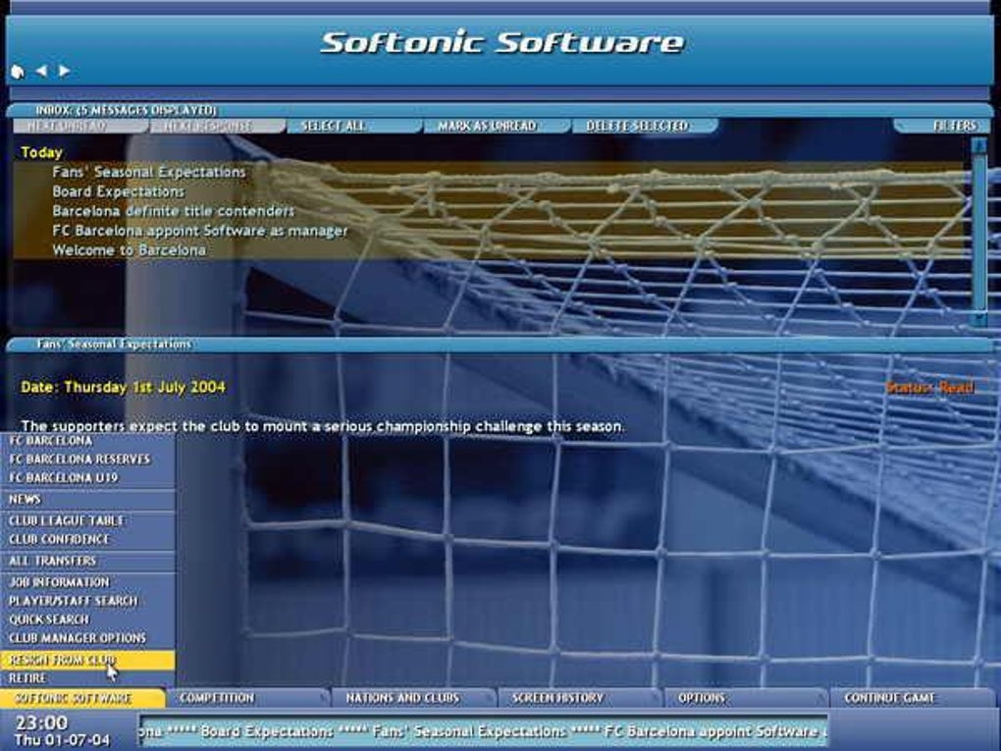Viewport: 1001px width, 751px height.
Task: Click the Select All button
Action: click(354, 126)
